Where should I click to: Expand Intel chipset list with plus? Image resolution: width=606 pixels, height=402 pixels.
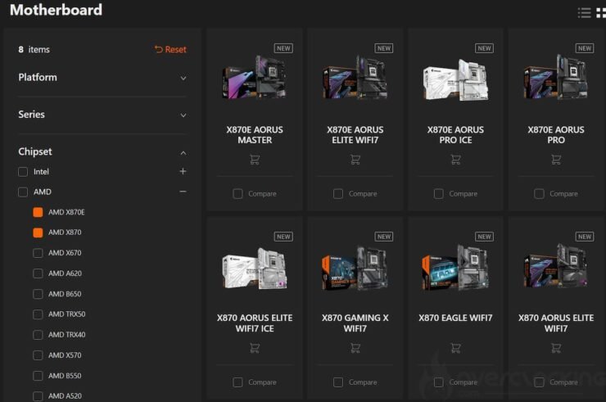[x=183, y=171]
